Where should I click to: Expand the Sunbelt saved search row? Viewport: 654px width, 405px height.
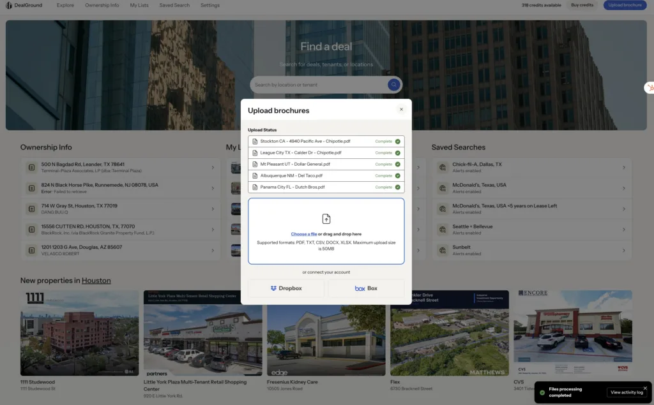coord(624,249)
